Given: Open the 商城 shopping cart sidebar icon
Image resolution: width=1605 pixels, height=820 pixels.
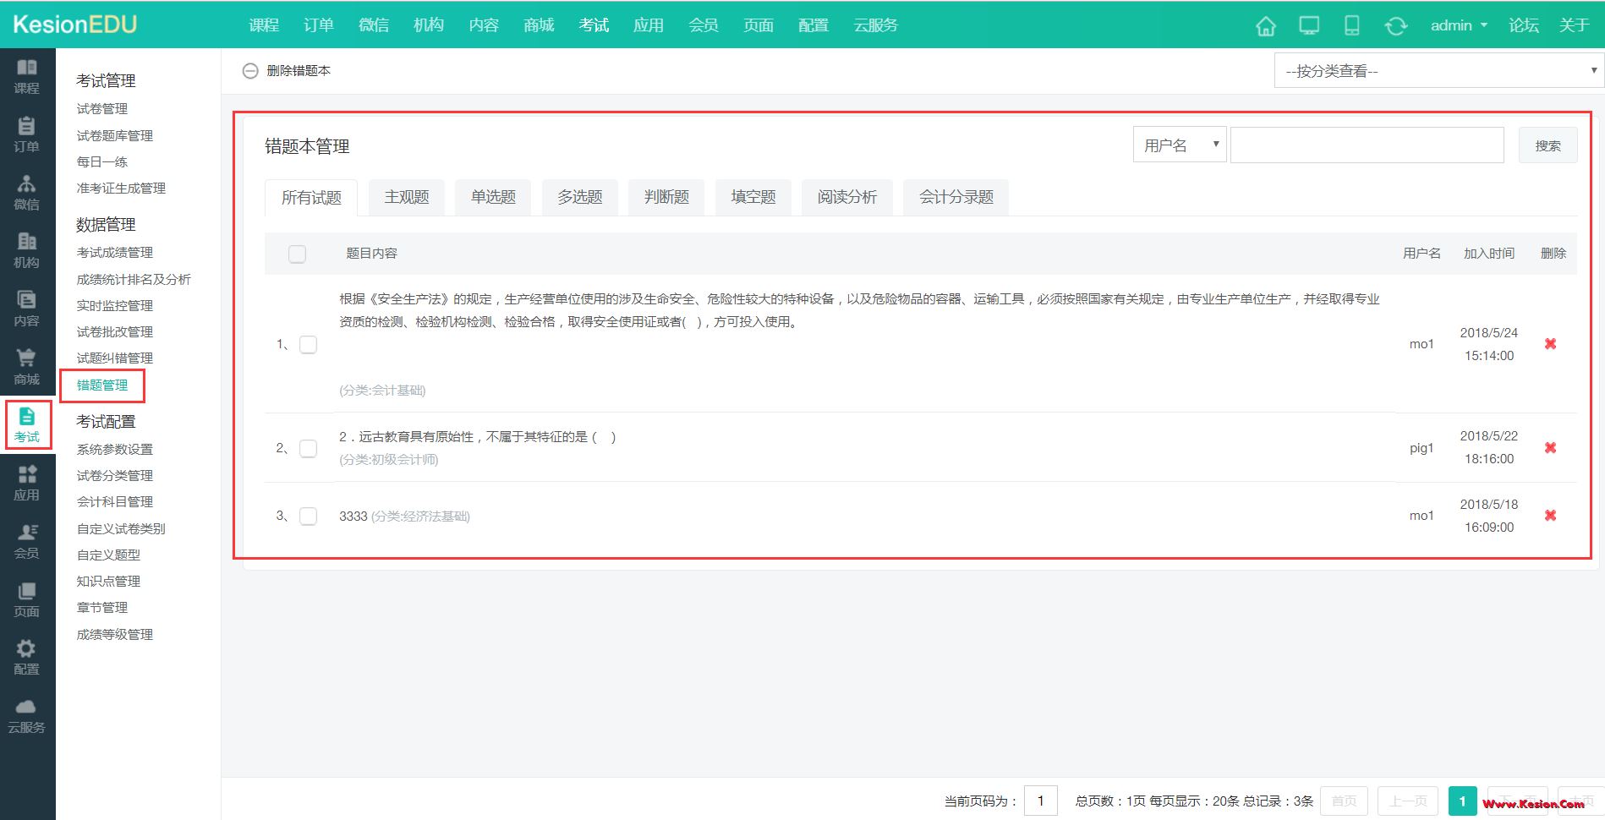Looking at the screenshot, I should point(26,366).
